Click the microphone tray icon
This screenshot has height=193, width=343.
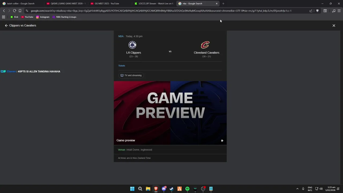pos(303,189)
